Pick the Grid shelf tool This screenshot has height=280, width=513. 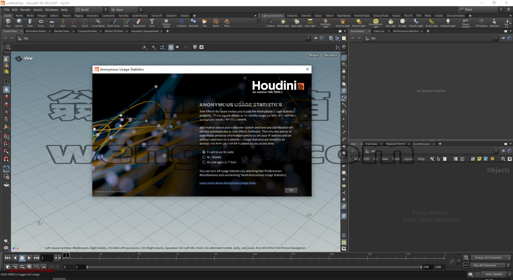(52, 23)
